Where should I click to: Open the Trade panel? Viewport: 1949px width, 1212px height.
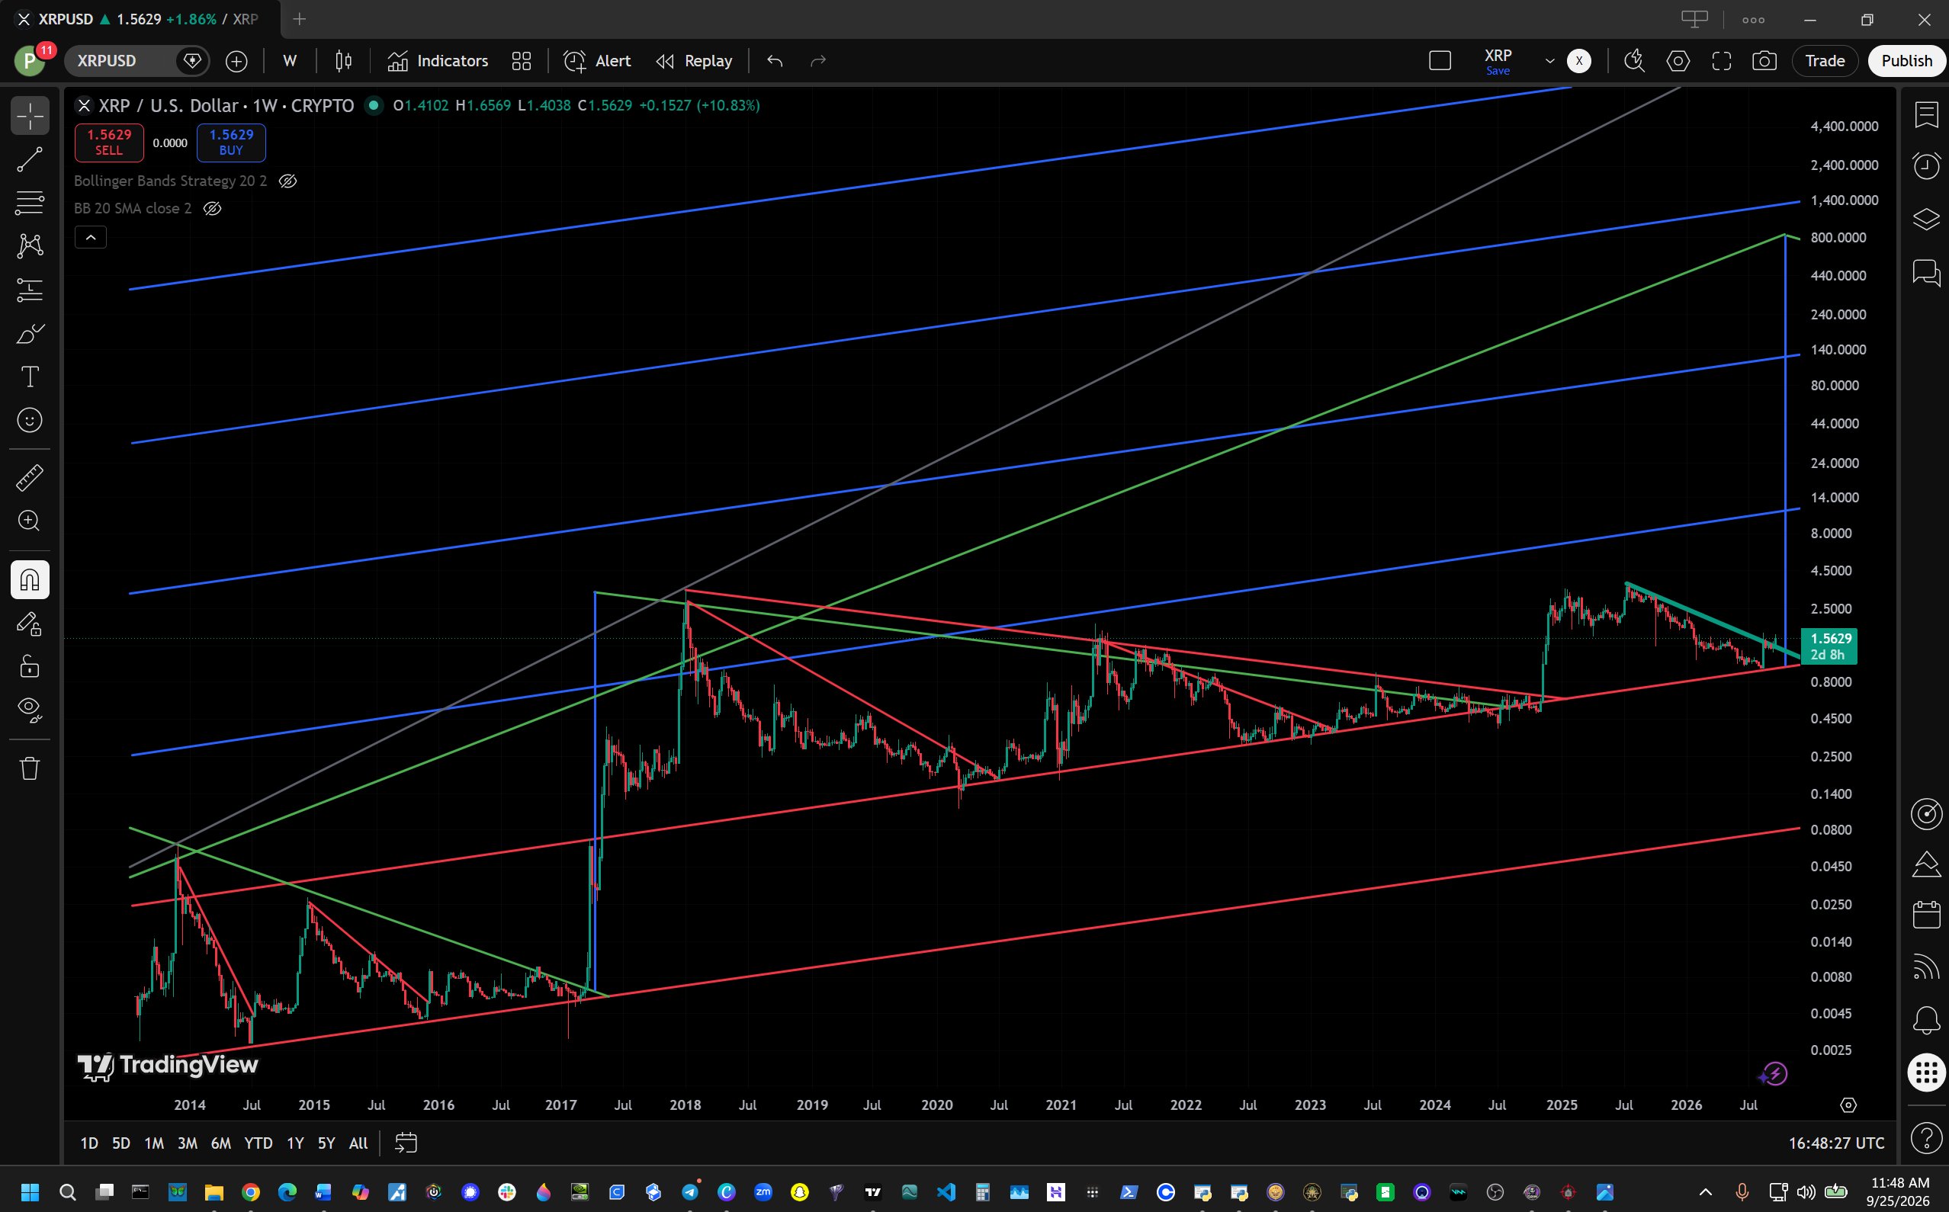(x=1825, y=61)
